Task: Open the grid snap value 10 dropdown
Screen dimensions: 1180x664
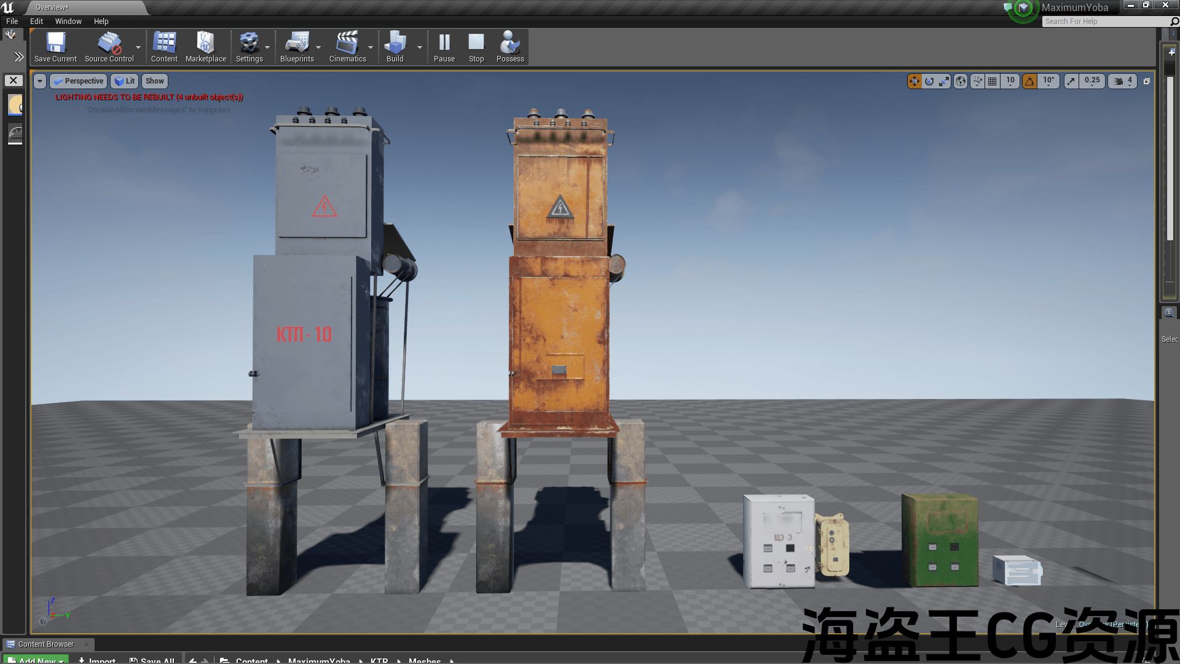Action: coord(1010,81)
